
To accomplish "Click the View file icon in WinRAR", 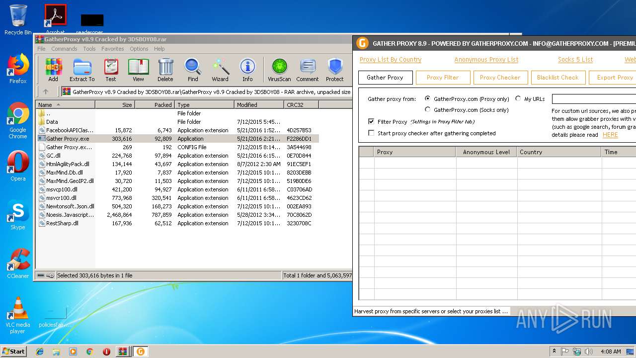I will tap(138, 70).
